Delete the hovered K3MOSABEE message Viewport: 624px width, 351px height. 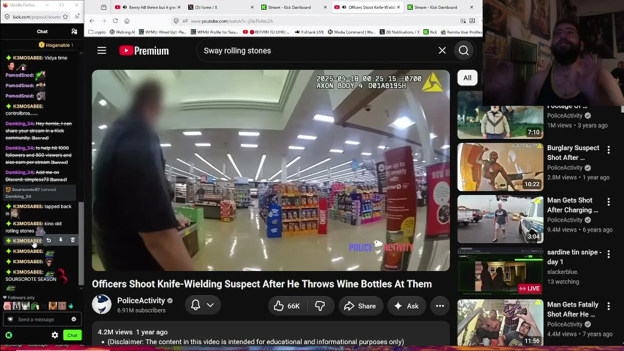click(x=73, y=240)
